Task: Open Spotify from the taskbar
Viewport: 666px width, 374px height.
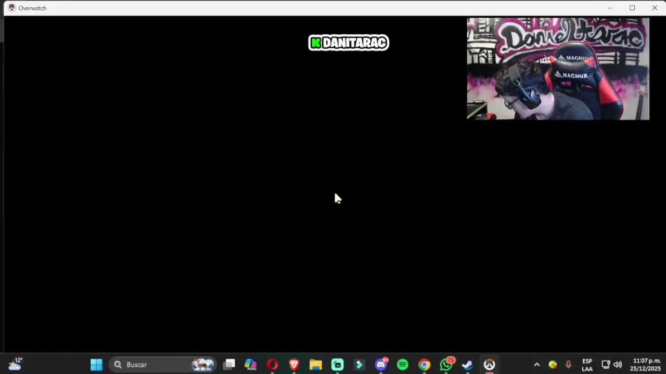Action: point(403,365)
